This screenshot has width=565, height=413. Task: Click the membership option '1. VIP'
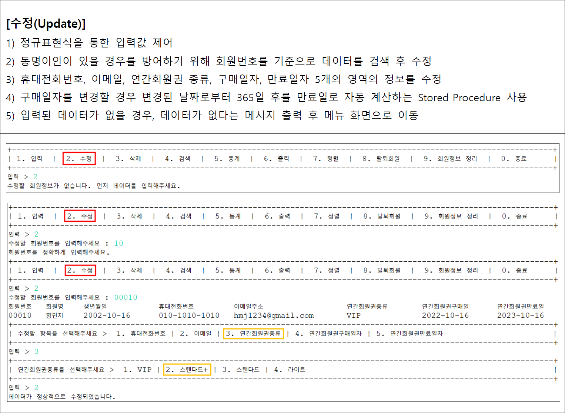point(137,370)
